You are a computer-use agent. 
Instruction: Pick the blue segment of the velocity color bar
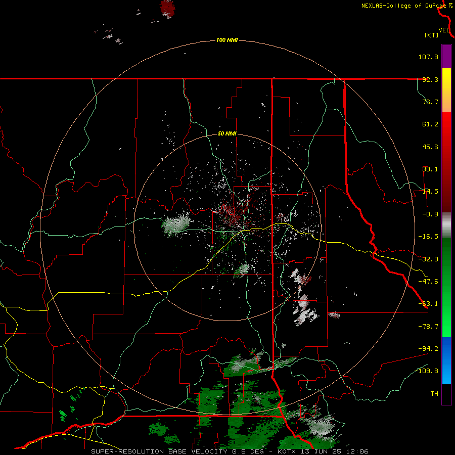pyautogui.click(x=446, y=360)
